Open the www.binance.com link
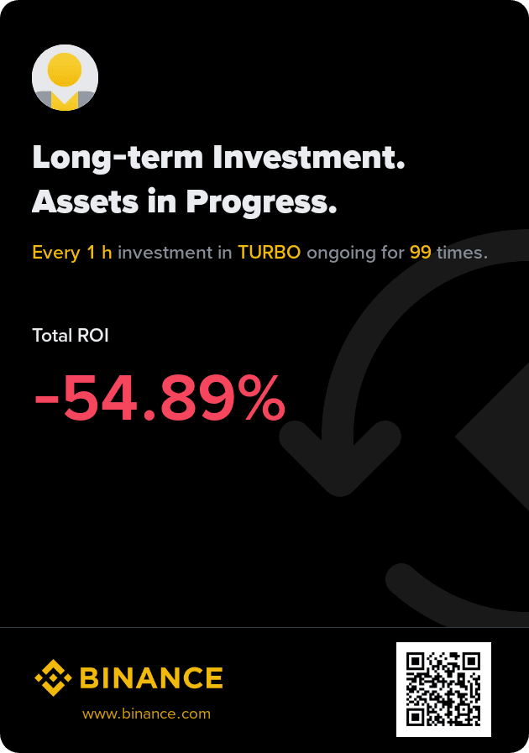Image resolution: width=529 pixels, height=753 pixels. point(146,714)
